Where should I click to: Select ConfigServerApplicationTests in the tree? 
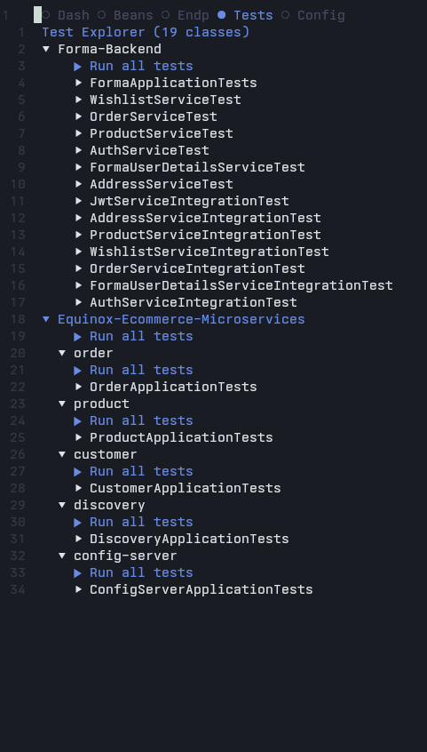(x=202, y=589)
